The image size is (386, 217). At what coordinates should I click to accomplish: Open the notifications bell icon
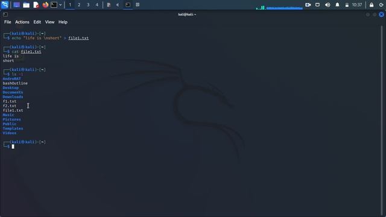point(337,5)
